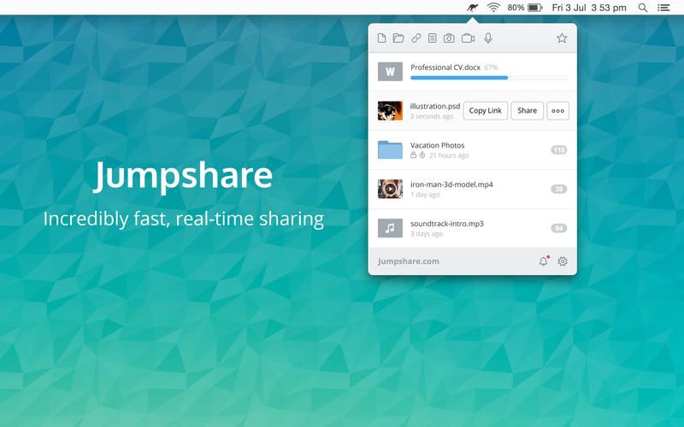Click the Professional CV upload progress bar

[488, 78]
